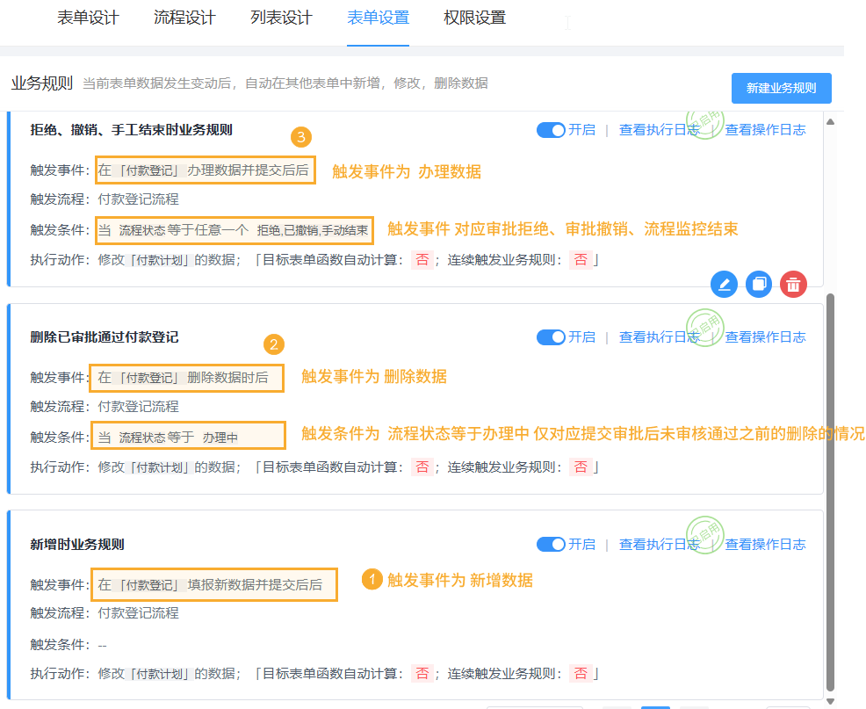Click the blue copy rule icon

[759, 284]
